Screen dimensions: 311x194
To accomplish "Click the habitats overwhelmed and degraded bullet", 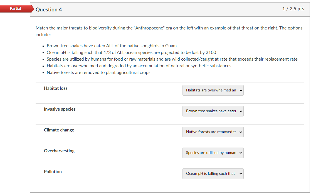I will pos(139,66).
